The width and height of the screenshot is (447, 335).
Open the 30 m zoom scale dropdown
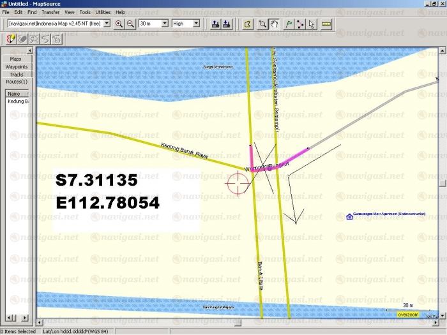pos(165,24)
